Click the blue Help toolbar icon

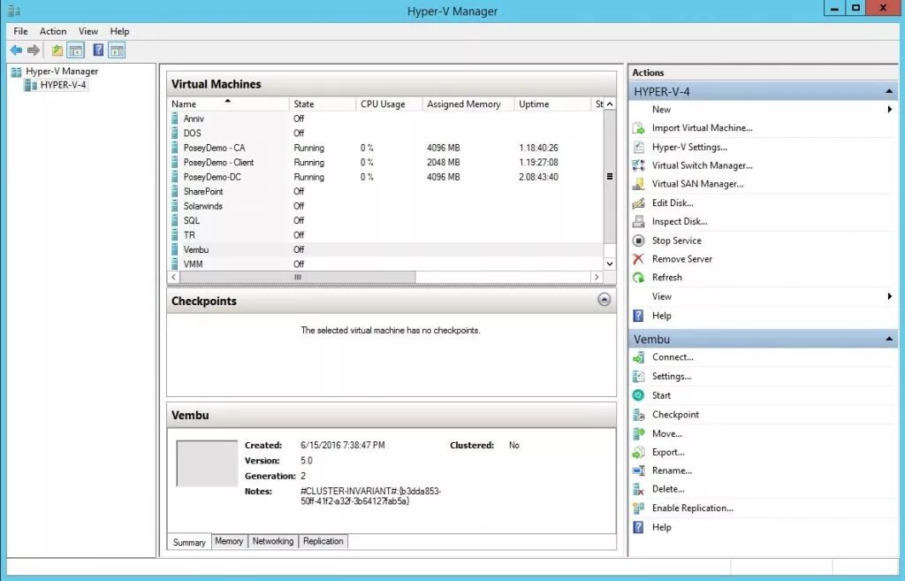[x=98, y=50]
